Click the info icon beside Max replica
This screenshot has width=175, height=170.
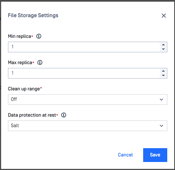pos(40,62)
